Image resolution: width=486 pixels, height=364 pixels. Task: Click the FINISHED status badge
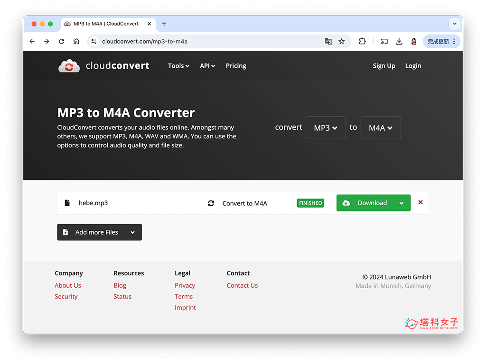tap(310, 203)
